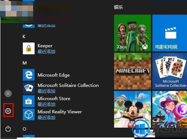
Task: Open Settings via the gear icon
Action: 8,111
